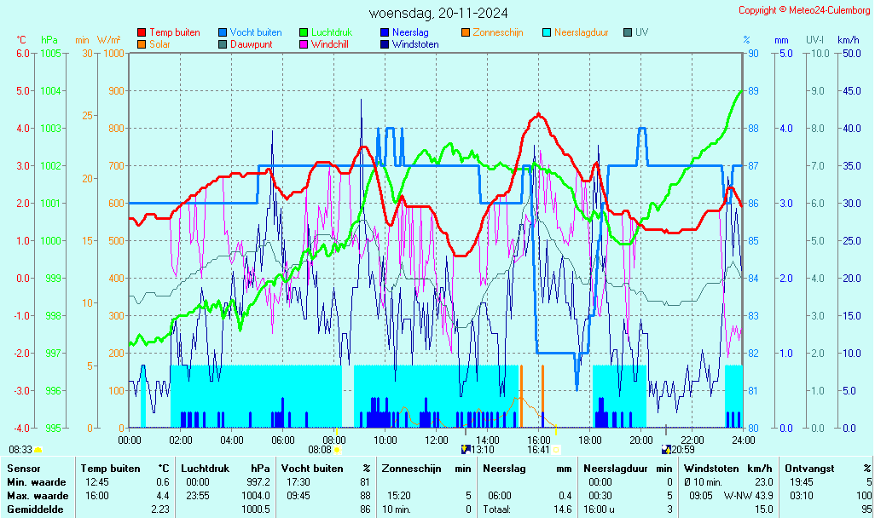The image size is (875, 518).
Task: Click the orange Zonneschijn legend square
Action: coord(466,32)
